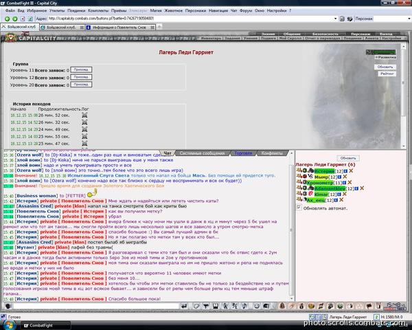Click the send message arrow icon
Screen dimensions: 412x330
click(x=184, y=306)
